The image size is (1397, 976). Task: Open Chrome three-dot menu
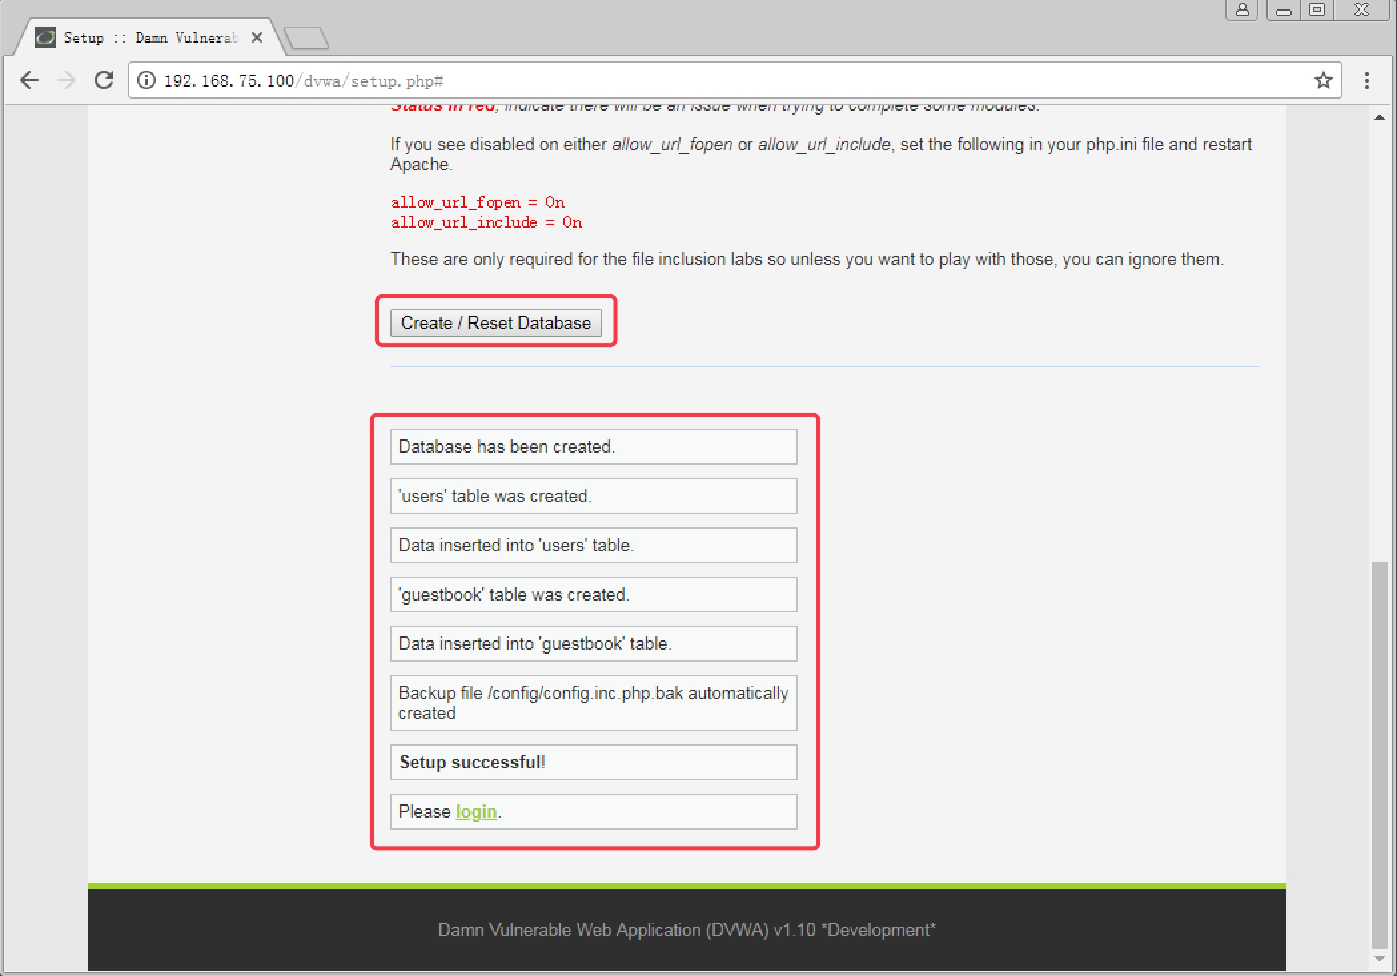(1366, 81)
